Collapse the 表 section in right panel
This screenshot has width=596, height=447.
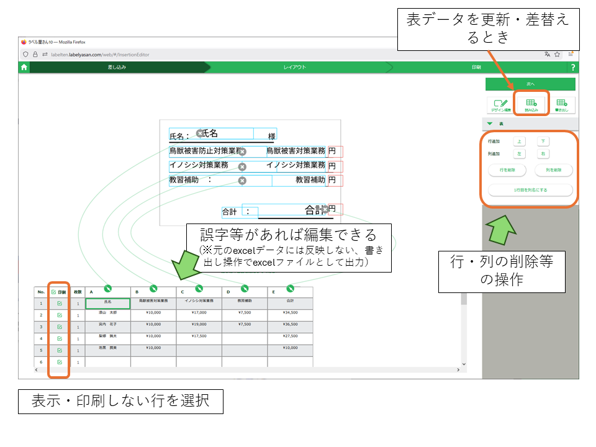pos(490,124)
